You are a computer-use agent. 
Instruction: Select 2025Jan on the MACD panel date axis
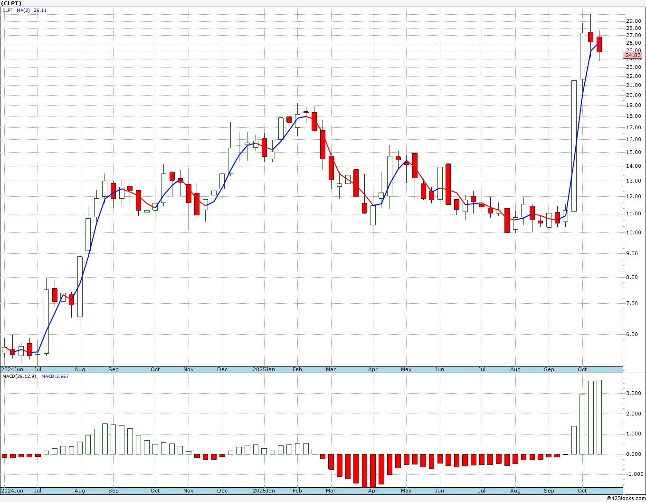click(264, 491)
